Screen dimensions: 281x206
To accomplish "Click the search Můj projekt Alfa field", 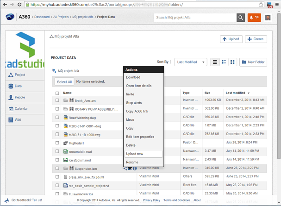I will (195, 18).
